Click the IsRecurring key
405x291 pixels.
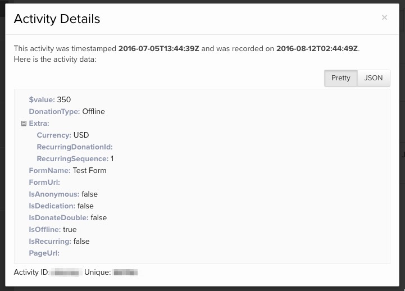pos(49,242)
